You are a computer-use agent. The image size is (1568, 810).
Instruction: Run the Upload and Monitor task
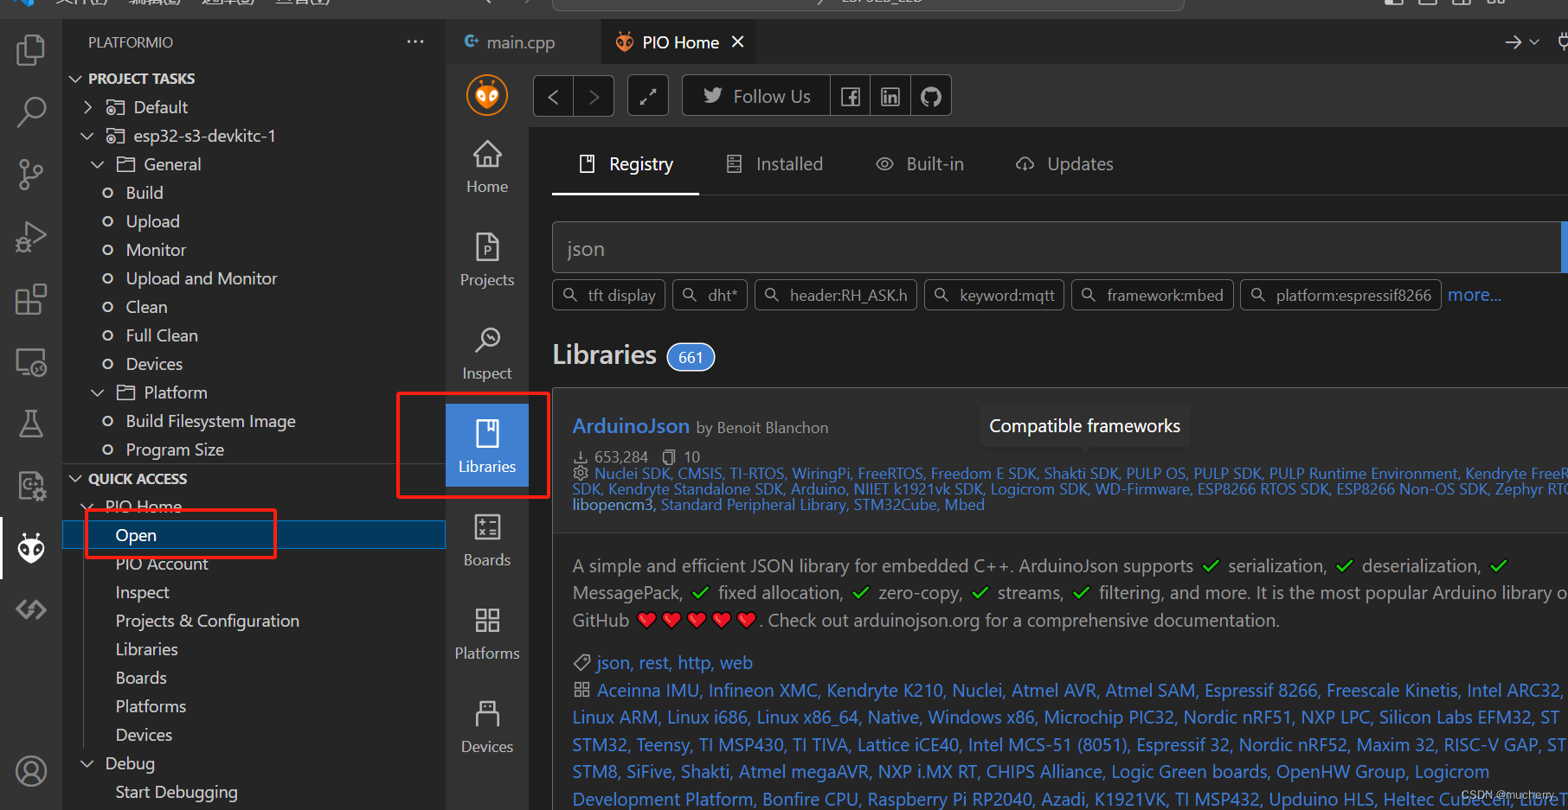click(201, 278)
